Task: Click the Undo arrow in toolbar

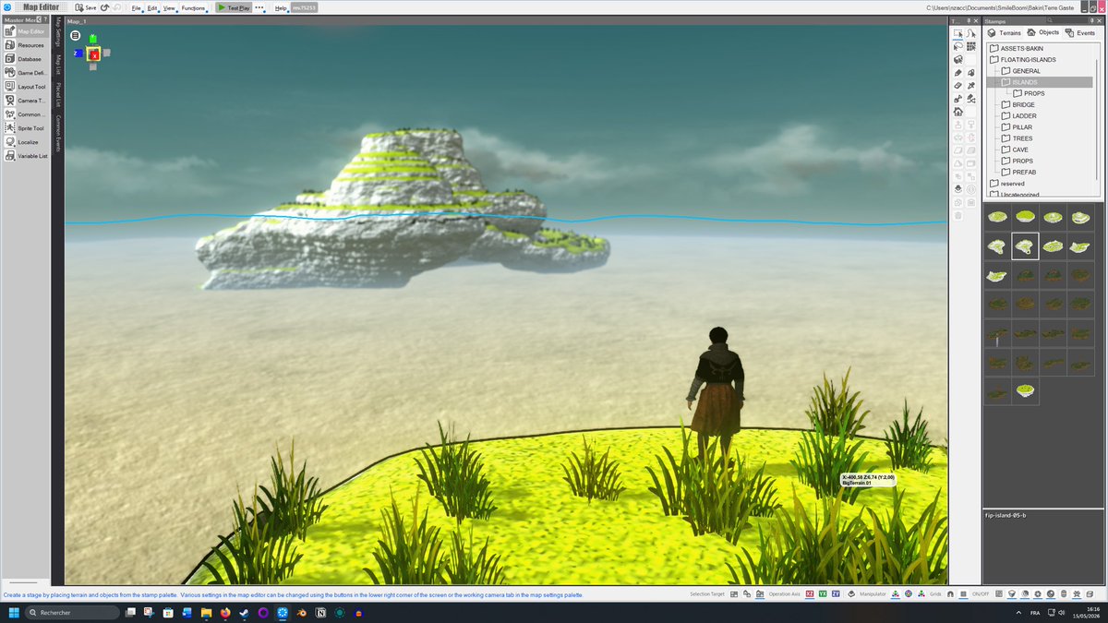Action: point(105,7)
